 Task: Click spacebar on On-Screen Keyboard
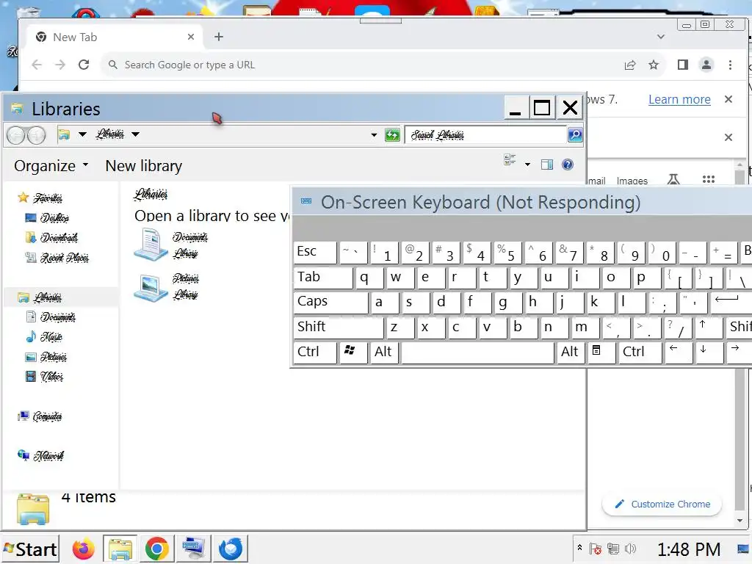coord(477,352)
